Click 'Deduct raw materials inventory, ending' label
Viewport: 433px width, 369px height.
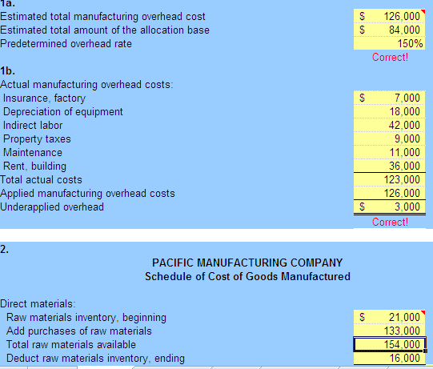coord(95,359)
